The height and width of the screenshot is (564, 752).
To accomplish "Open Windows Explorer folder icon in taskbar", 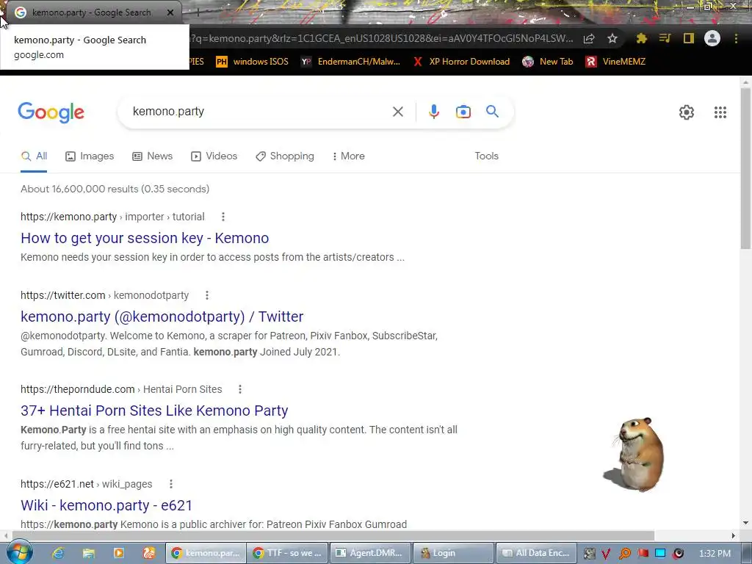I will click(89, 553).
